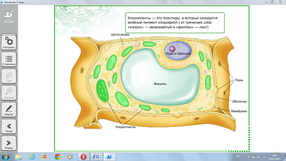Image resolution: width=286 pixels, height=161 pixels.
Task: Open the Настройки settings gear button
Action: point(9,42)
